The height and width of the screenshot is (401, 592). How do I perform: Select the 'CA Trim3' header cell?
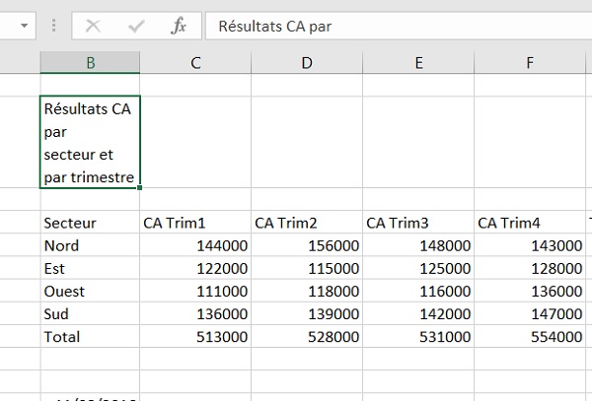click(418, 223)
